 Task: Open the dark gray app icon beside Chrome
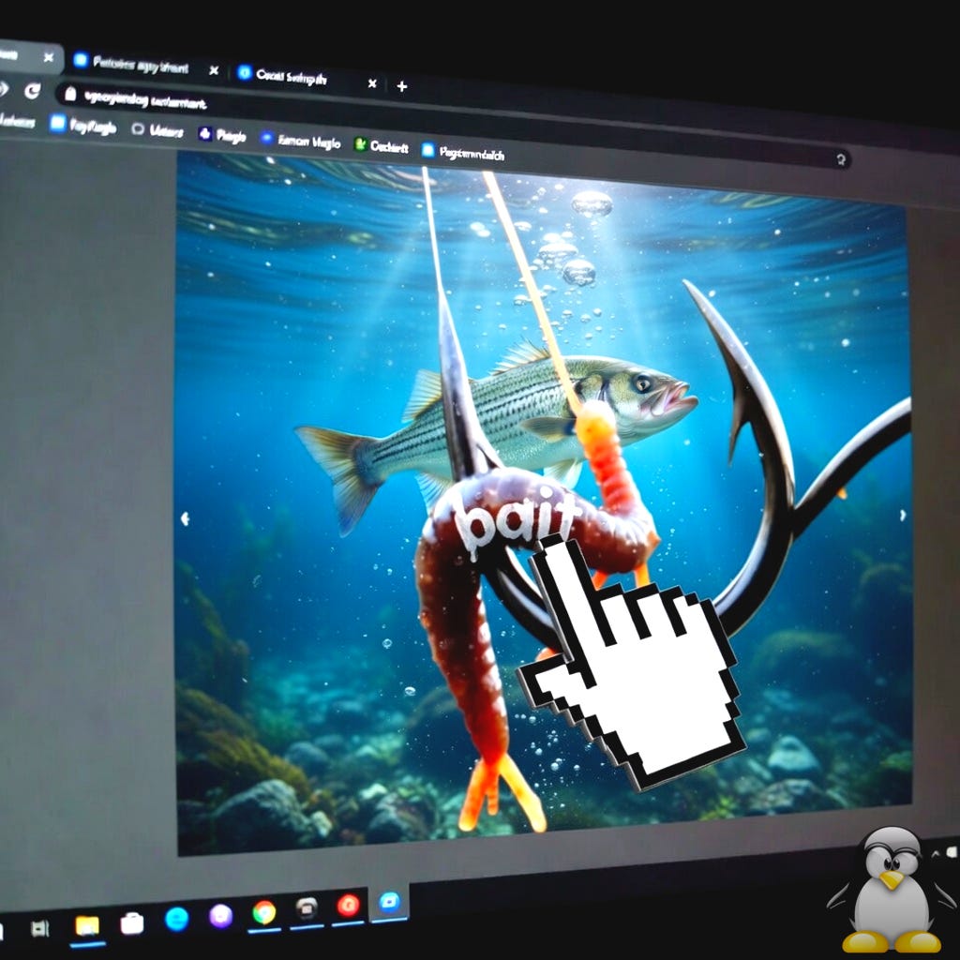coord(307,908)
